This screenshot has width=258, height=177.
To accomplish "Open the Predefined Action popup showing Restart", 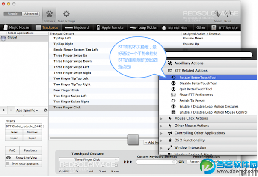I will click(208, 162).
